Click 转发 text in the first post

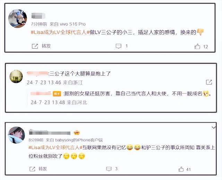point(46,46)
